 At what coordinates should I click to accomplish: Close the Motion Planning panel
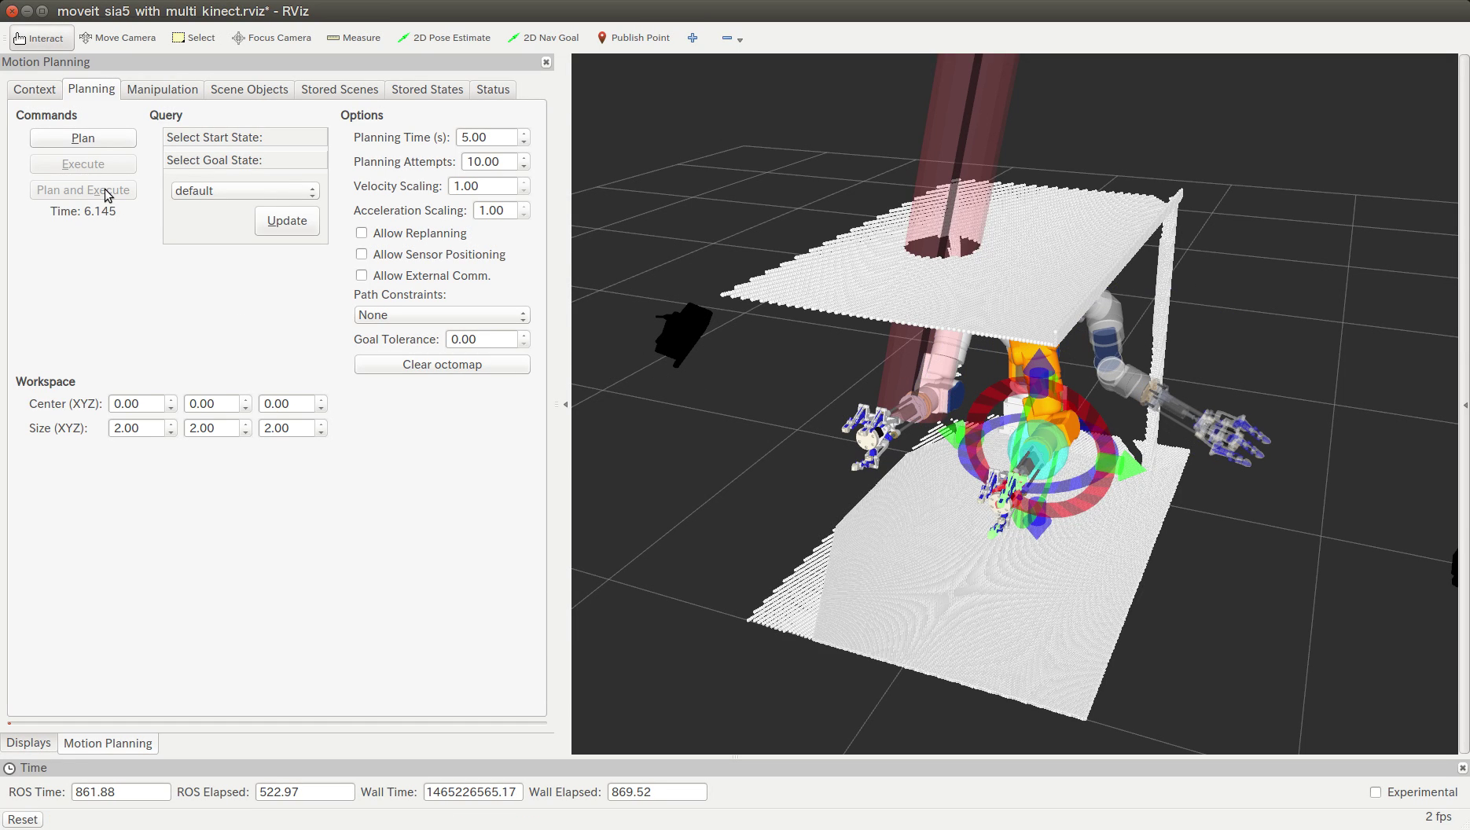(x=546, y=62)
